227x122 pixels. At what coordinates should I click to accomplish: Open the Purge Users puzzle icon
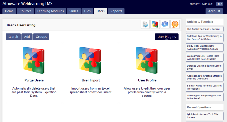tap(34, 60)
